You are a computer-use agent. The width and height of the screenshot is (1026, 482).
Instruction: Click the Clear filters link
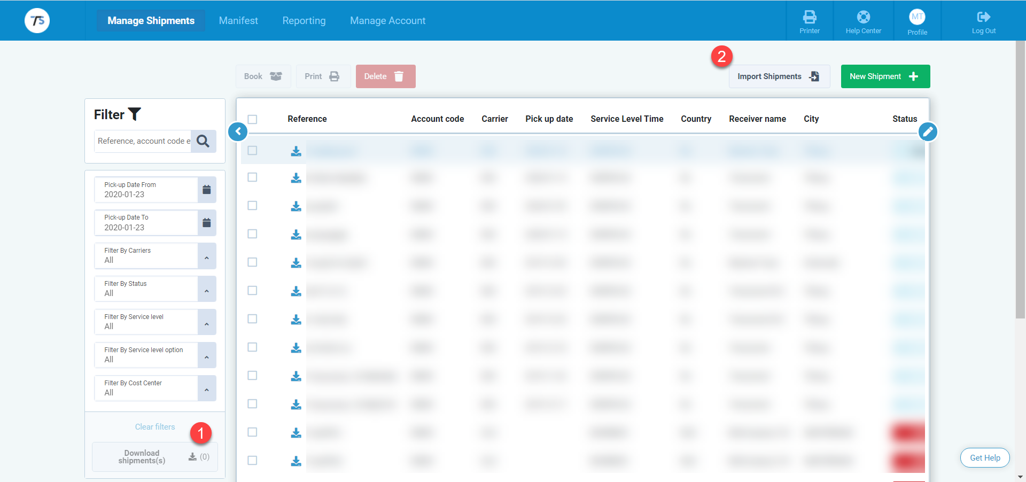click(155, 427)
